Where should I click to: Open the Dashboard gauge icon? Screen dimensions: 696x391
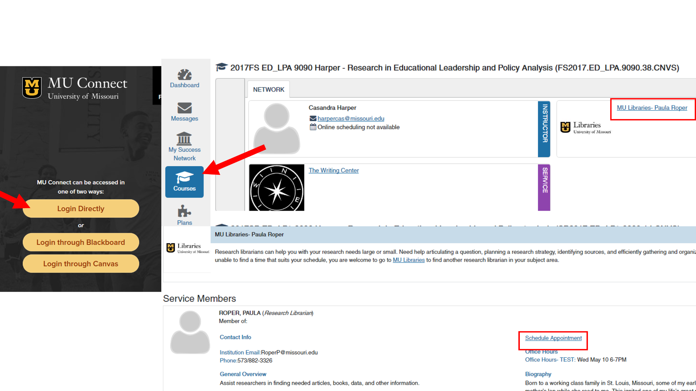pos(185,75)
